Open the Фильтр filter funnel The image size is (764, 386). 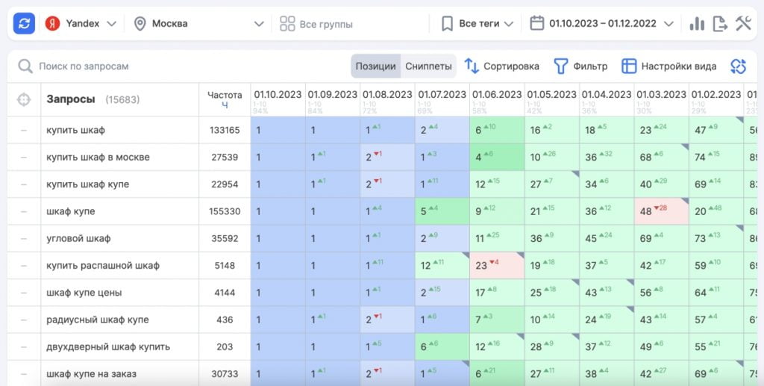point(580,66)
